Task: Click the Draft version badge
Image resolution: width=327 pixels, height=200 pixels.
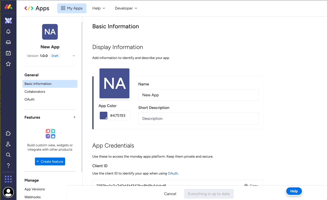Action: [x=55, y=56]
